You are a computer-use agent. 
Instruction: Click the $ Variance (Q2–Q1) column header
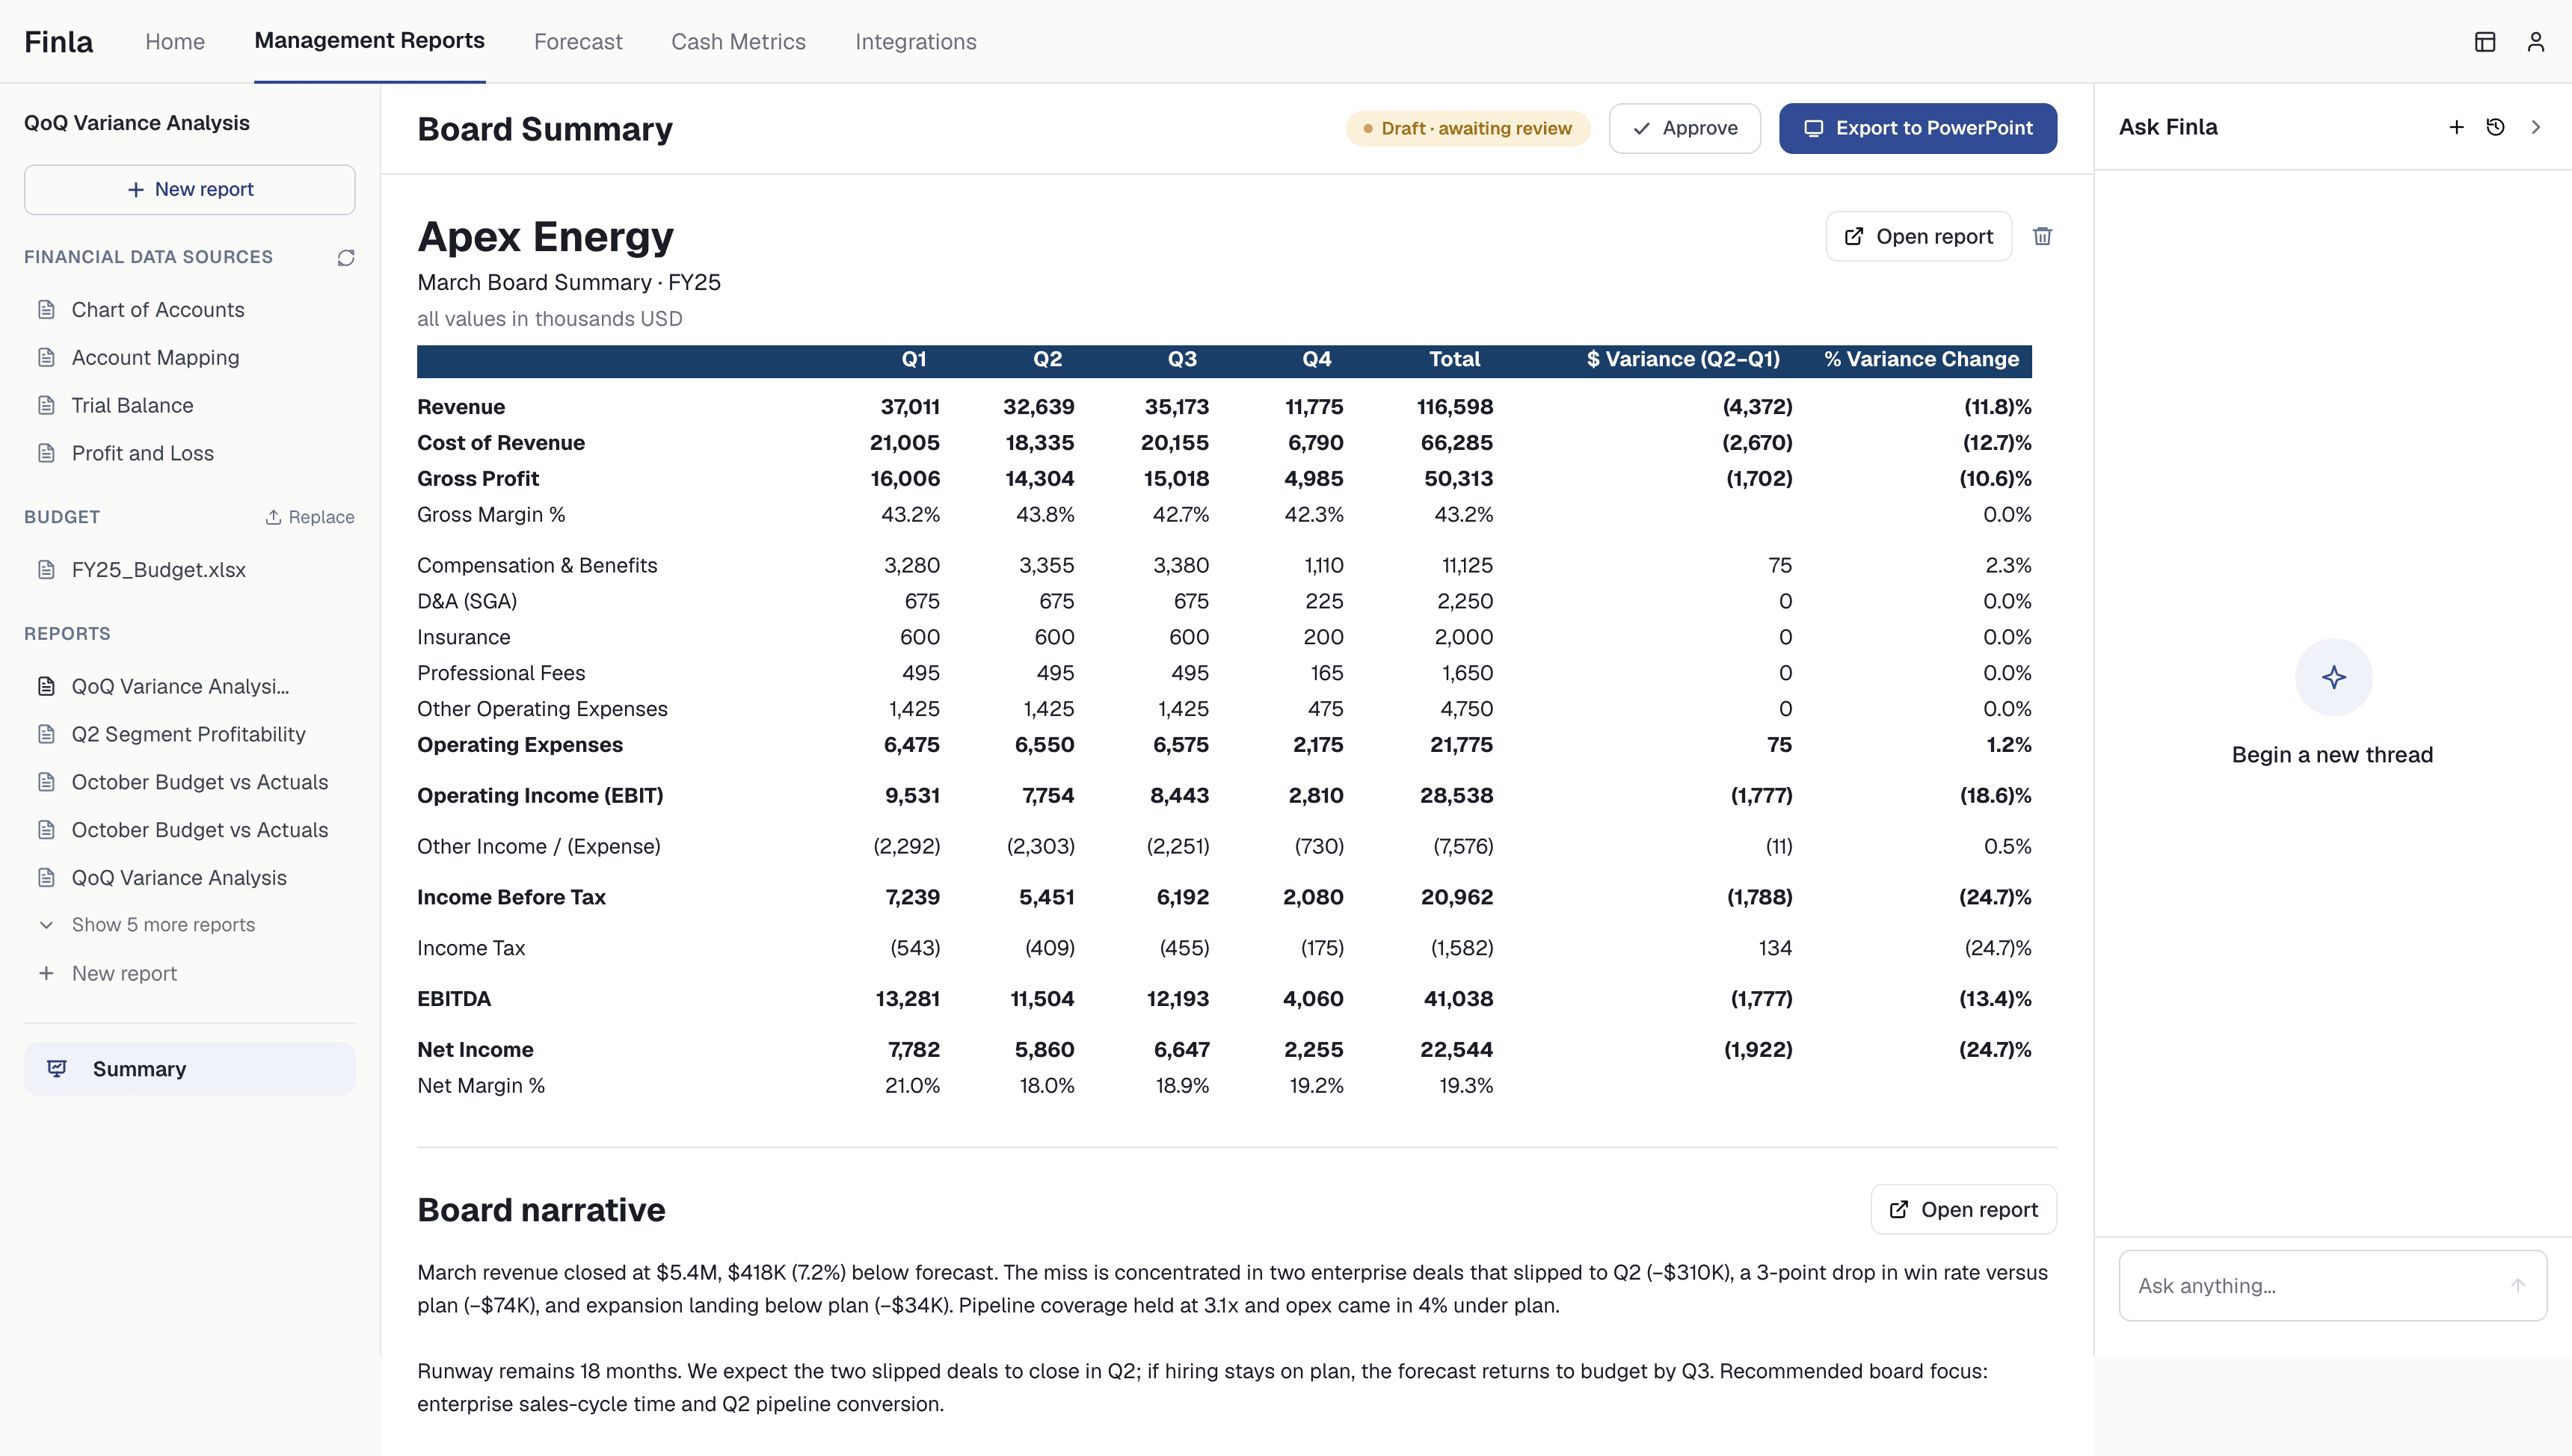[1683, 360]
